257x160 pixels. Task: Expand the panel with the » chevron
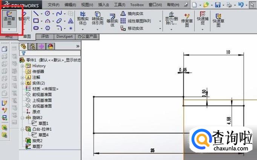point(78,46)
